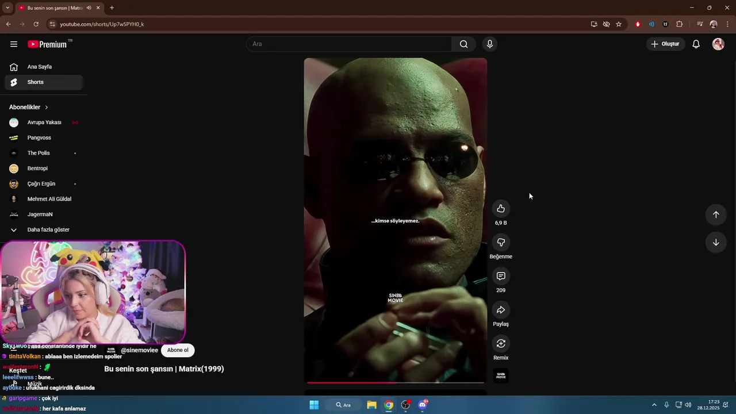Open Çağrı Ergün subscription channel
The width and height of the screenshot is (736, 414).
[44, 184]
